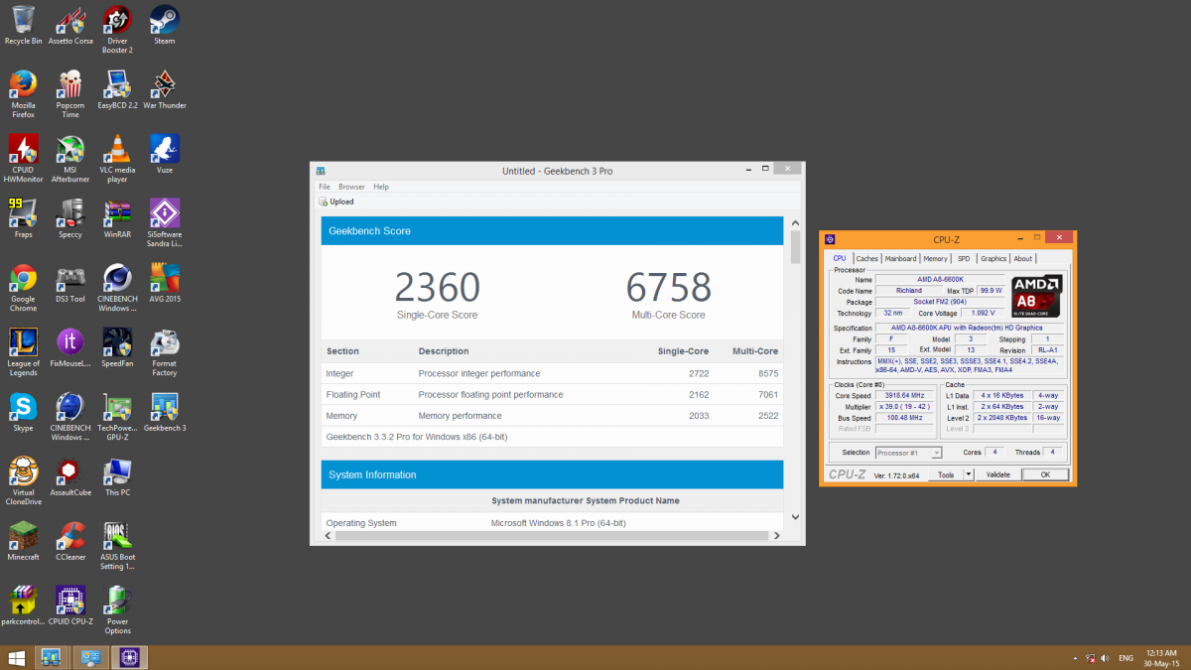Open VLC media player desktop icon
The height and width of the screenshot is (670, 1191).
[x=118, y=159]
